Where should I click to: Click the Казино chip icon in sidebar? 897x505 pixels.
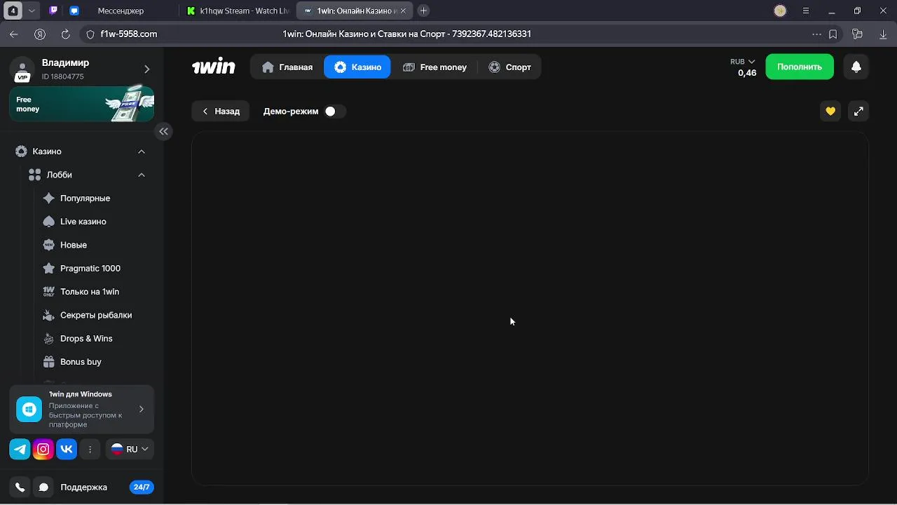(21, 151)
